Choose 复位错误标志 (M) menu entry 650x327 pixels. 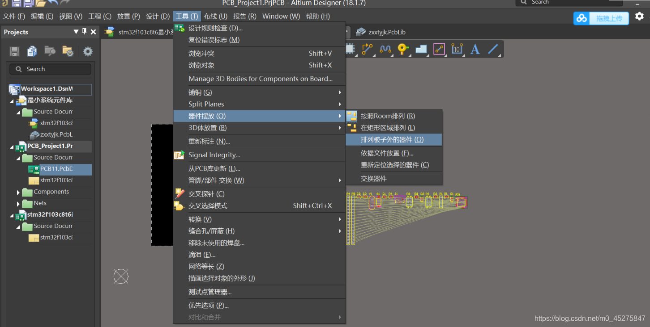(259, 40)
